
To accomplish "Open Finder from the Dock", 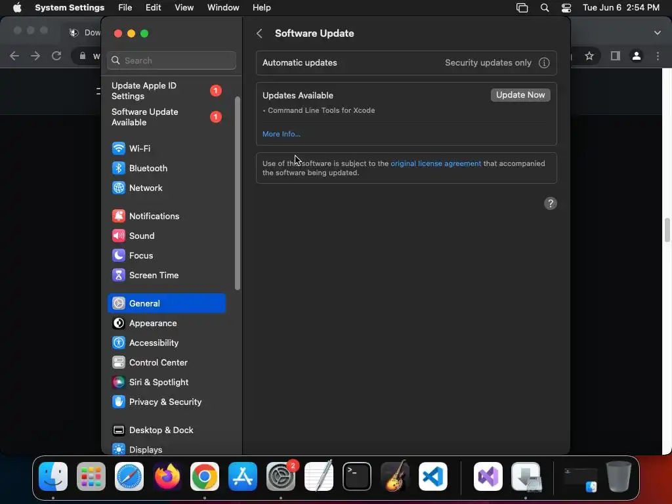I will [x=53, y=476].
